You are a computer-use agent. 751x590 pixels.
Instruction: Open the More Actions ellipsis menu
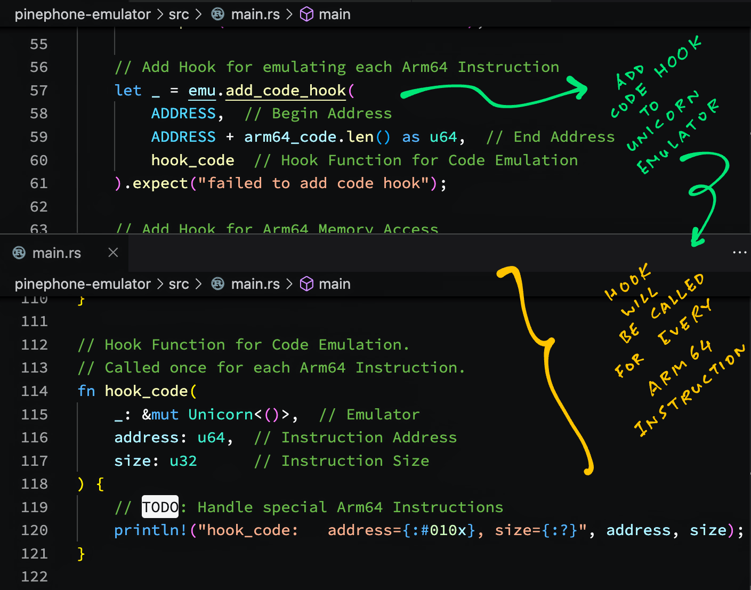point(739,253)
